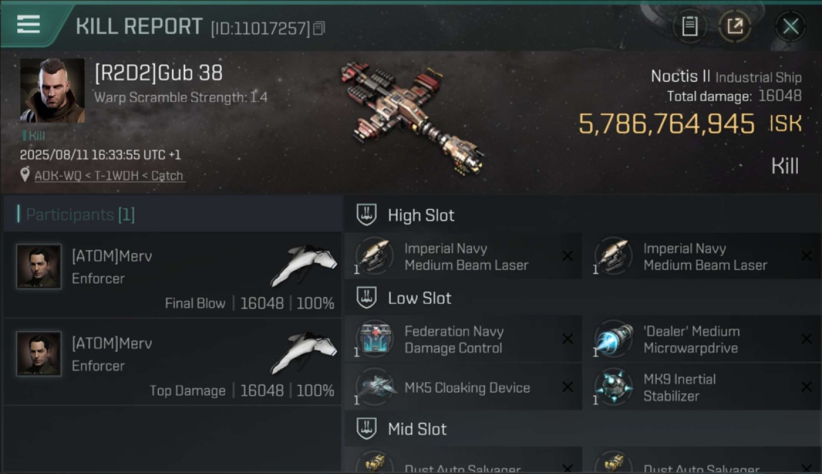The height and width of the screenshot is (474, 822).
Task: Open the clipboard notes icon
Action: point(690,27)
